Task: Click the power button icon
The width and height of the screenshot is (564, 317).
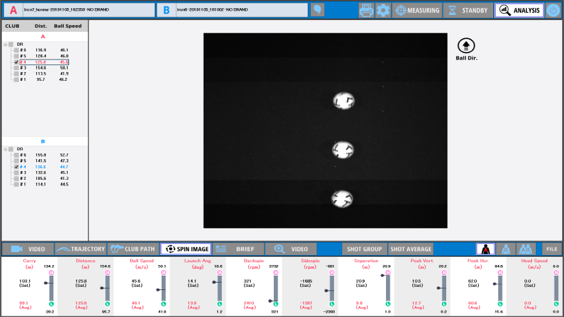Action: pos(553,11)
